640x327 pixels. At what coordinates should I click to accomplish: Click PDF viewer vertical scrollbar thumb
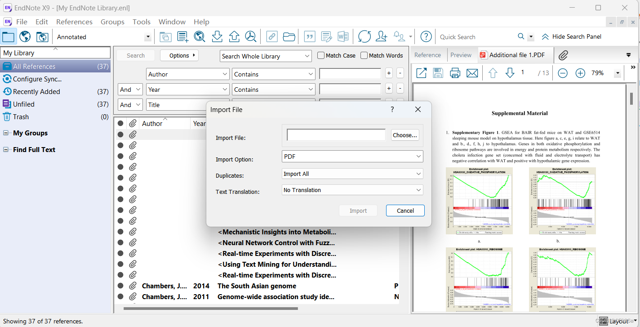[x=631, y=98]
